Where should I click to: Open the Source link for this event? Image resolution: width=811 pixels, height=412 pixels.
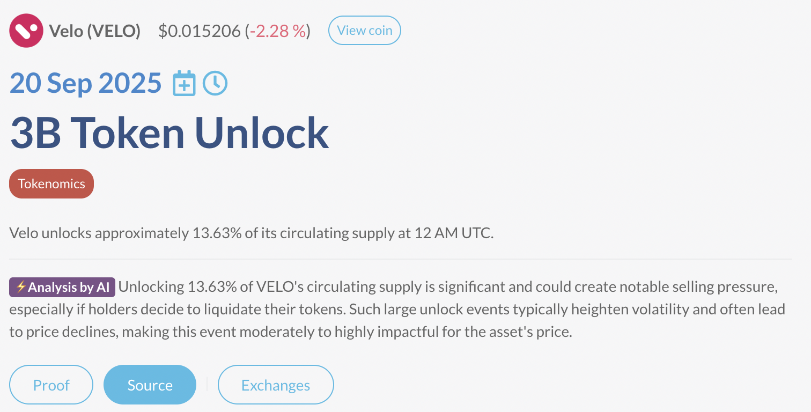(x=150, y=385)
